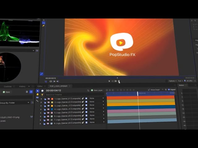Click the yellow filter funnel icon

(42, 95)
